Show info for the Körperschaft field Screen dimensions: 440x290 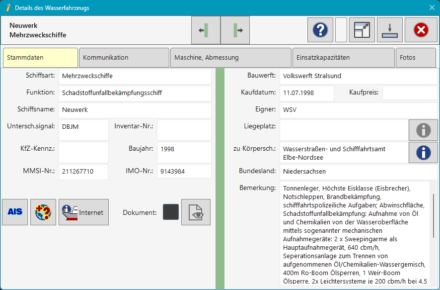(423, 152)
